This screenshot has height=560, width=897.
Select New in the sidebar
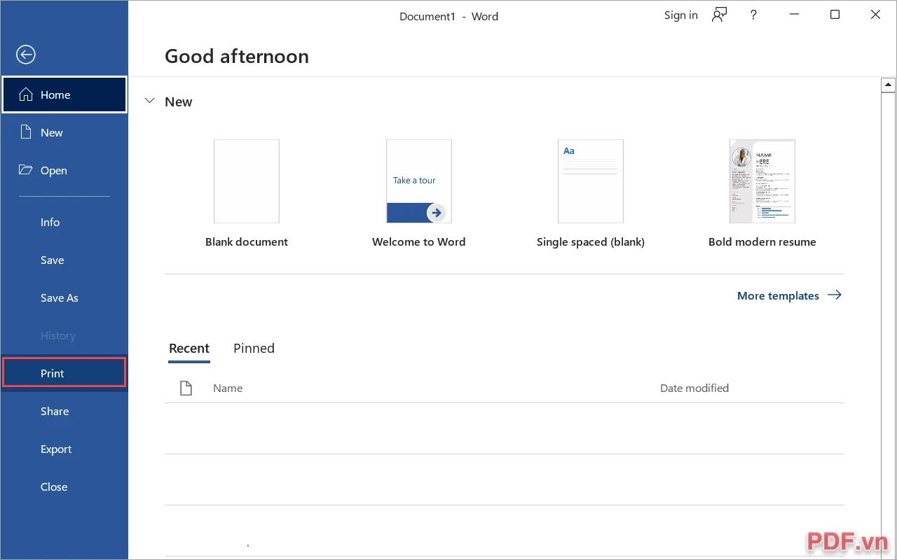point(64,132)
